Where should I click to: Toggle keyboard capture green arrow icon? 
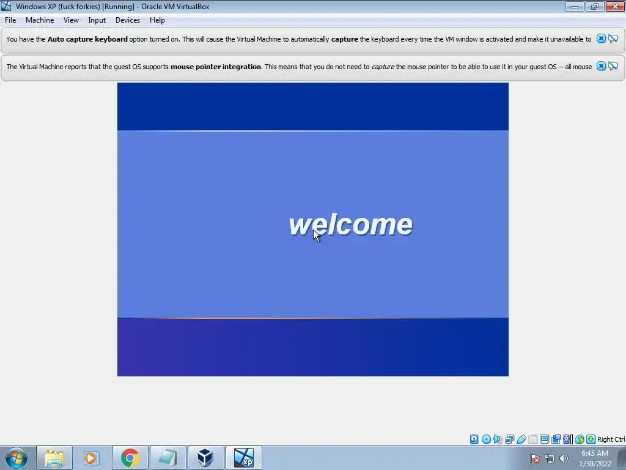pos(591,439)
